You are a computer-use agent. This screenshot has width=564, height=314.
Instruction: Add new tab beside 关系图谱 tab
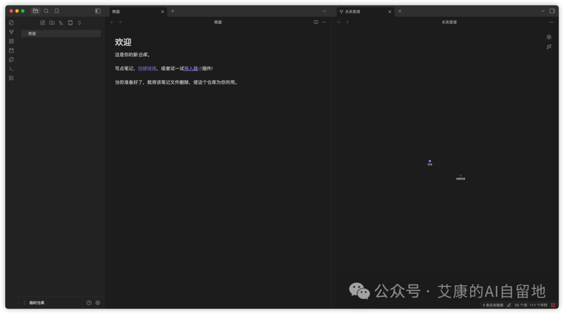pyautogui.click(x=399, y=11)
